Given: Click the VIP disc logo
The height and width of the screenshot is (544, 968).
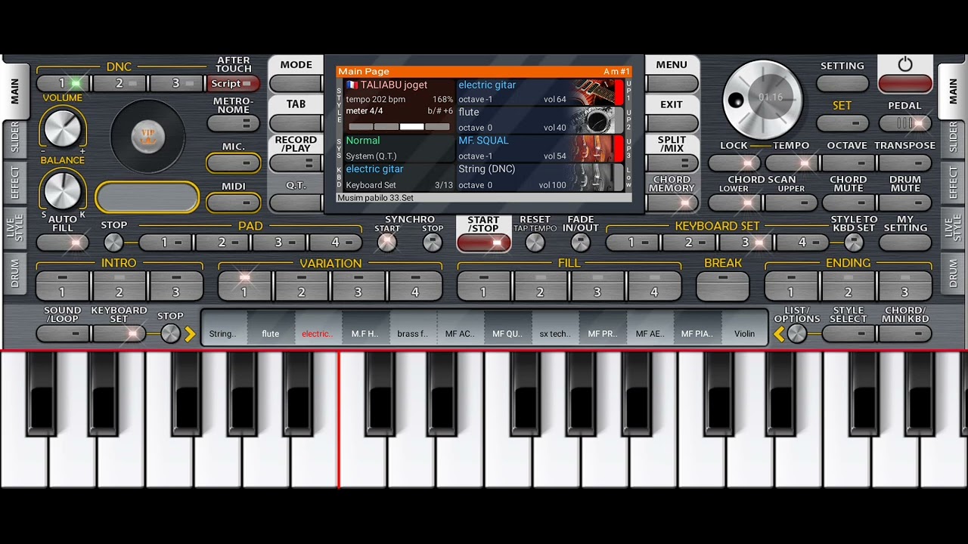Looking at the screenshot, I should pos(147,136).
